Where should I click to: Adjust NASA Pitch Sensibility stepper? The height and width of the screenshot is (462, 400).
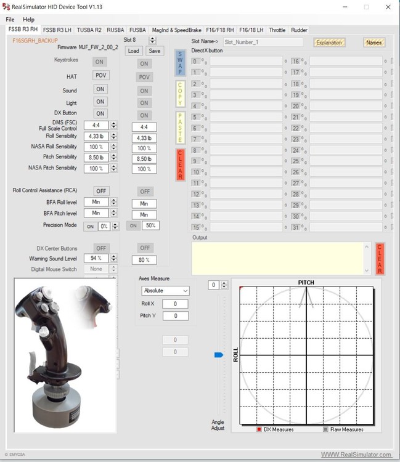(x=114, y=168)
